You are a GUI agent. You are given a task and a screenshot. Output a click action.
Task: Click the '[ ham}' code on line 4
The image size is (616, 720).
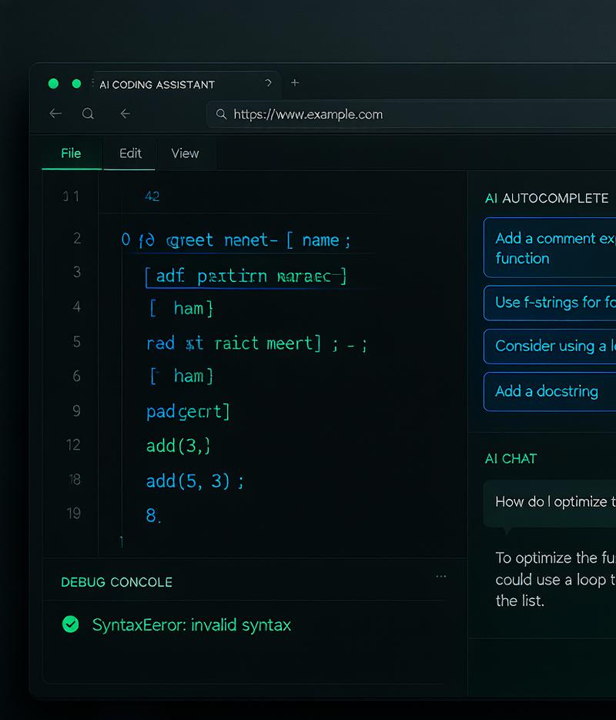coord(181,309)
